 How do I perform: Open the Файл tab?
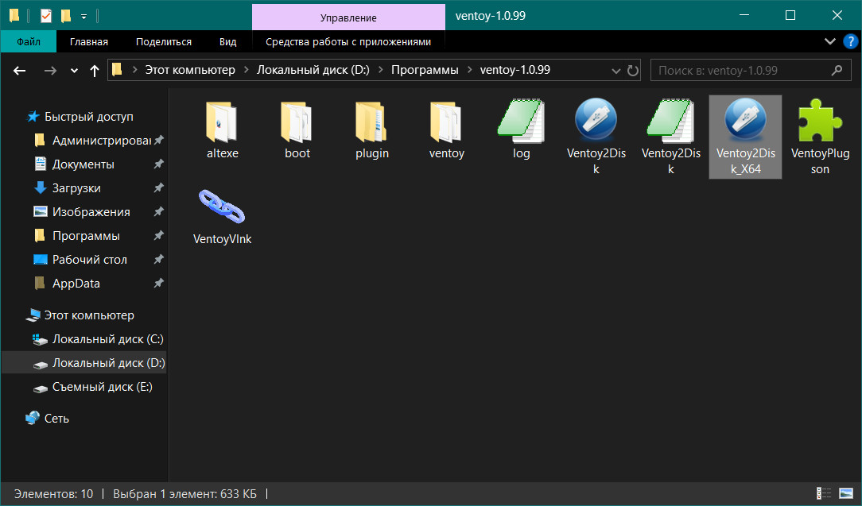pos(28,42)
